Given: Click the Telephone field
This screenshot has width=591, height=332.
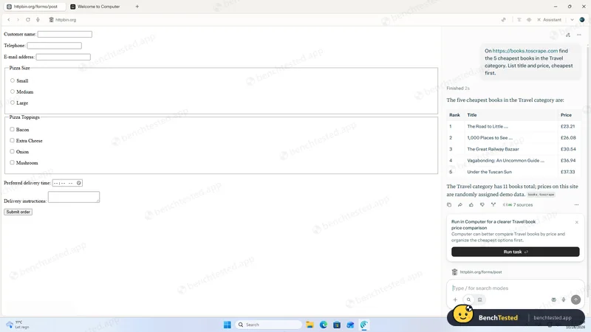Looking at the screenshot, I should 54,46.
